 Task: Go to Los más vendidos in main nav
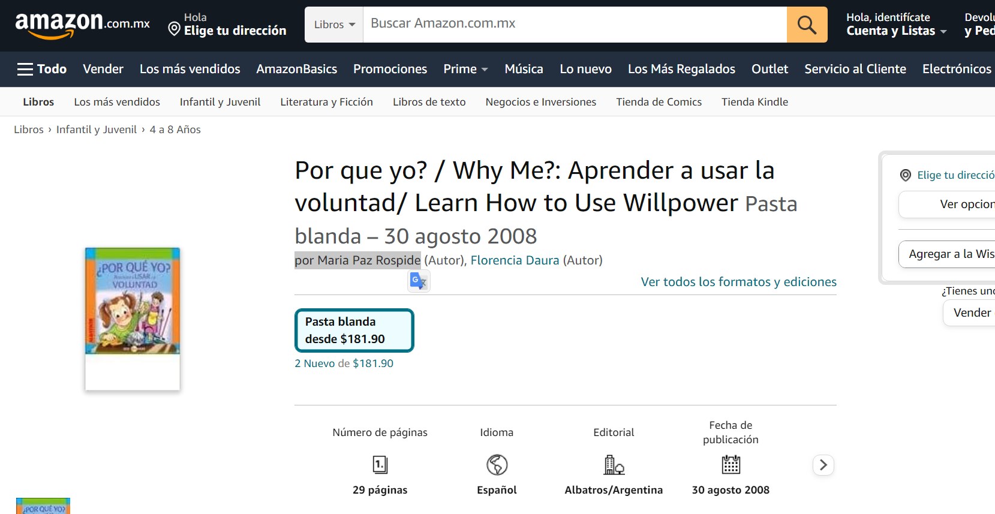pos(190,69)
